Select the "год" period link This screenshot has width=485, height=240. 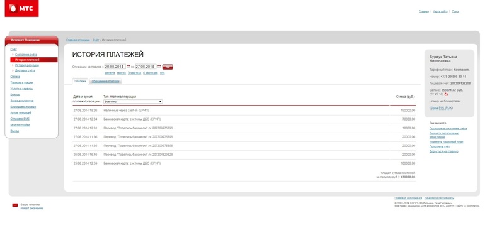[x=162, y=73]
